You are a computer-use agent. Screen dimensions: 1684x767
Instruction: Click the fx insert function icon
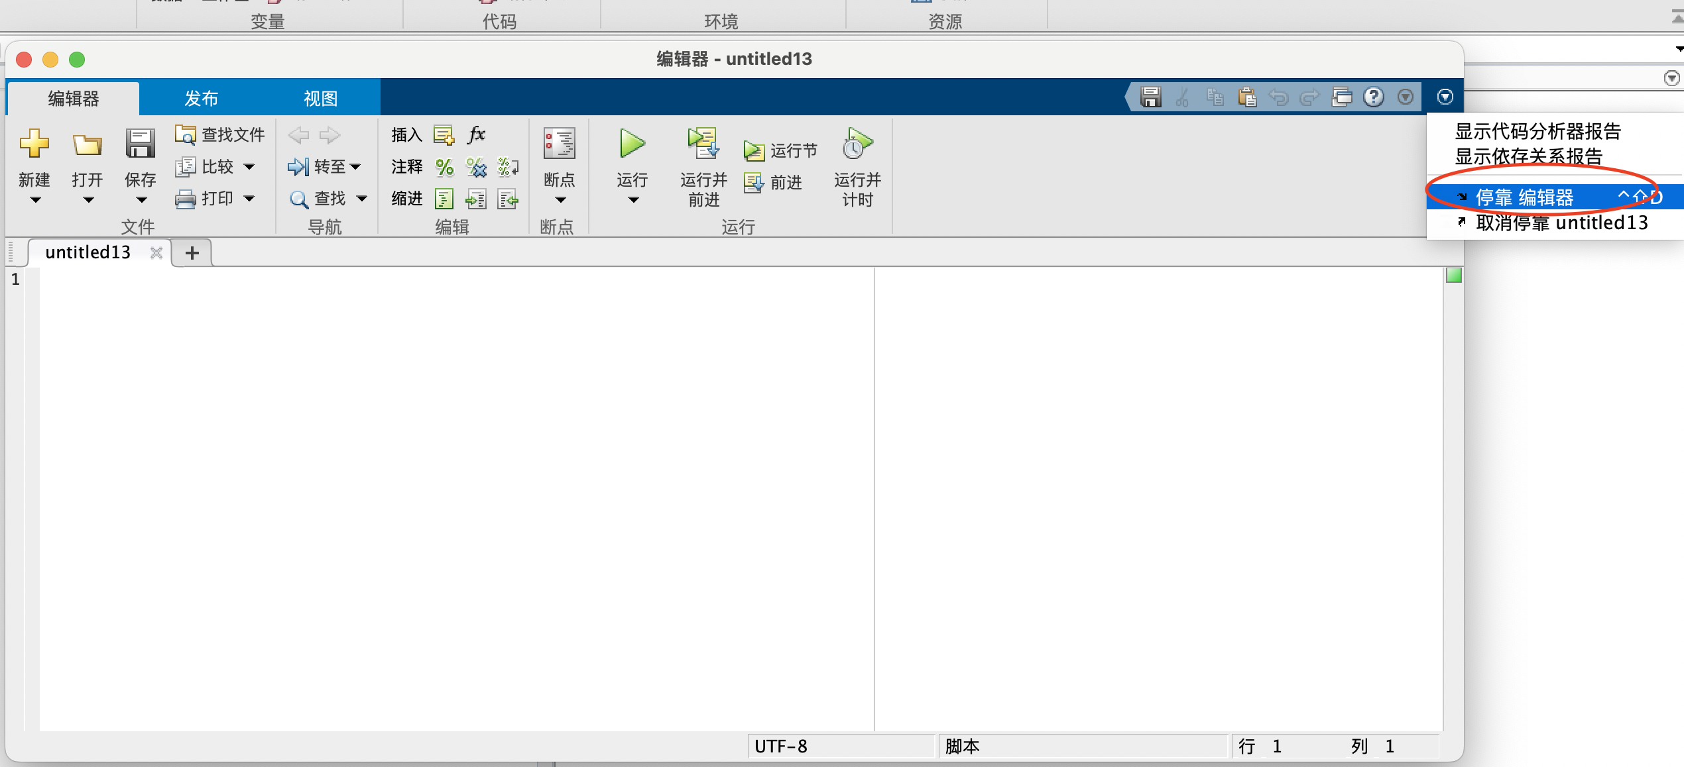click(x=476, y=134)
